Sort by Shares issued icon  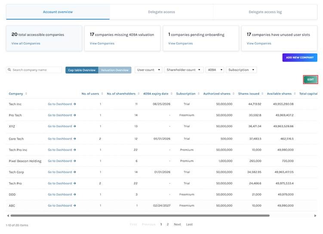[263, 94]
